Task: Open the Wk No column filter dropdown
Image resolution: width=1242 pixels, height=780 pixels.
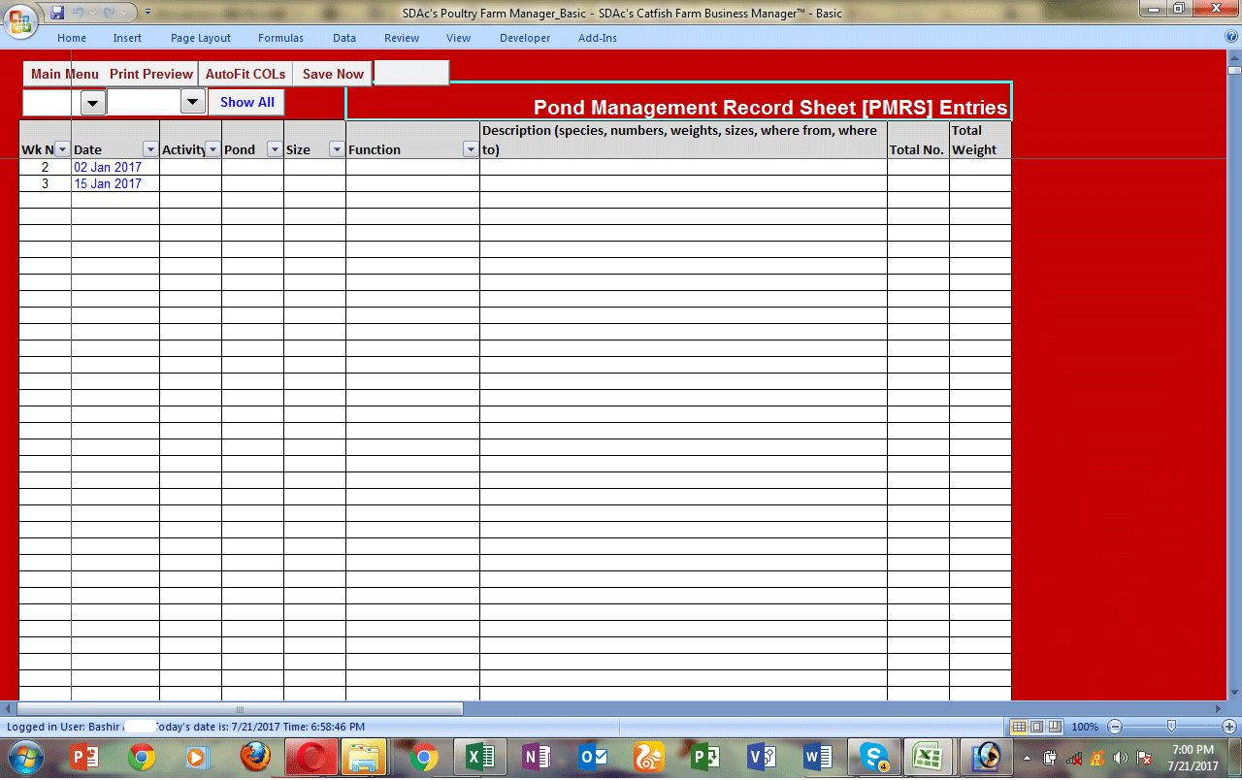Action: pyautogui.click(x=62, y=149)
